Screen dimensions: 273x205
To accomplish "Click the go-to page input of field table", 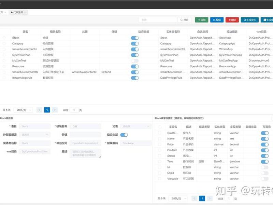I will [x=229, y=199].
